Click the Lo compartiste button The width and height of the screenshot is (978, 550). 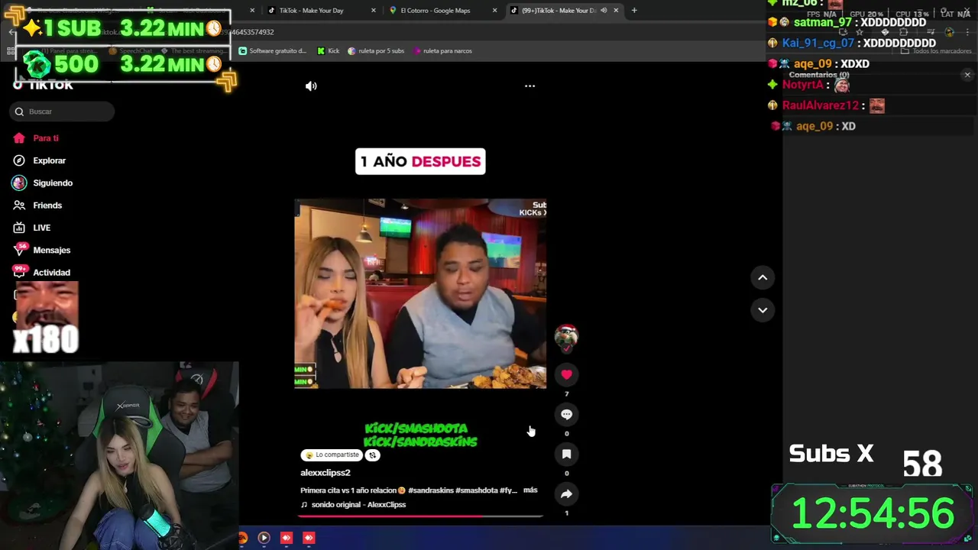(332, 455)
